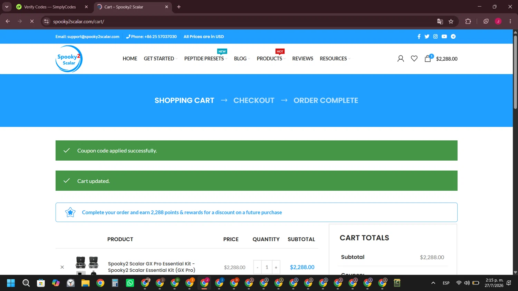This screenshot has height=291, width=518.
Task: Close the Cart – Spooky2 Scalar tab
Action: (x=166, y=7)
